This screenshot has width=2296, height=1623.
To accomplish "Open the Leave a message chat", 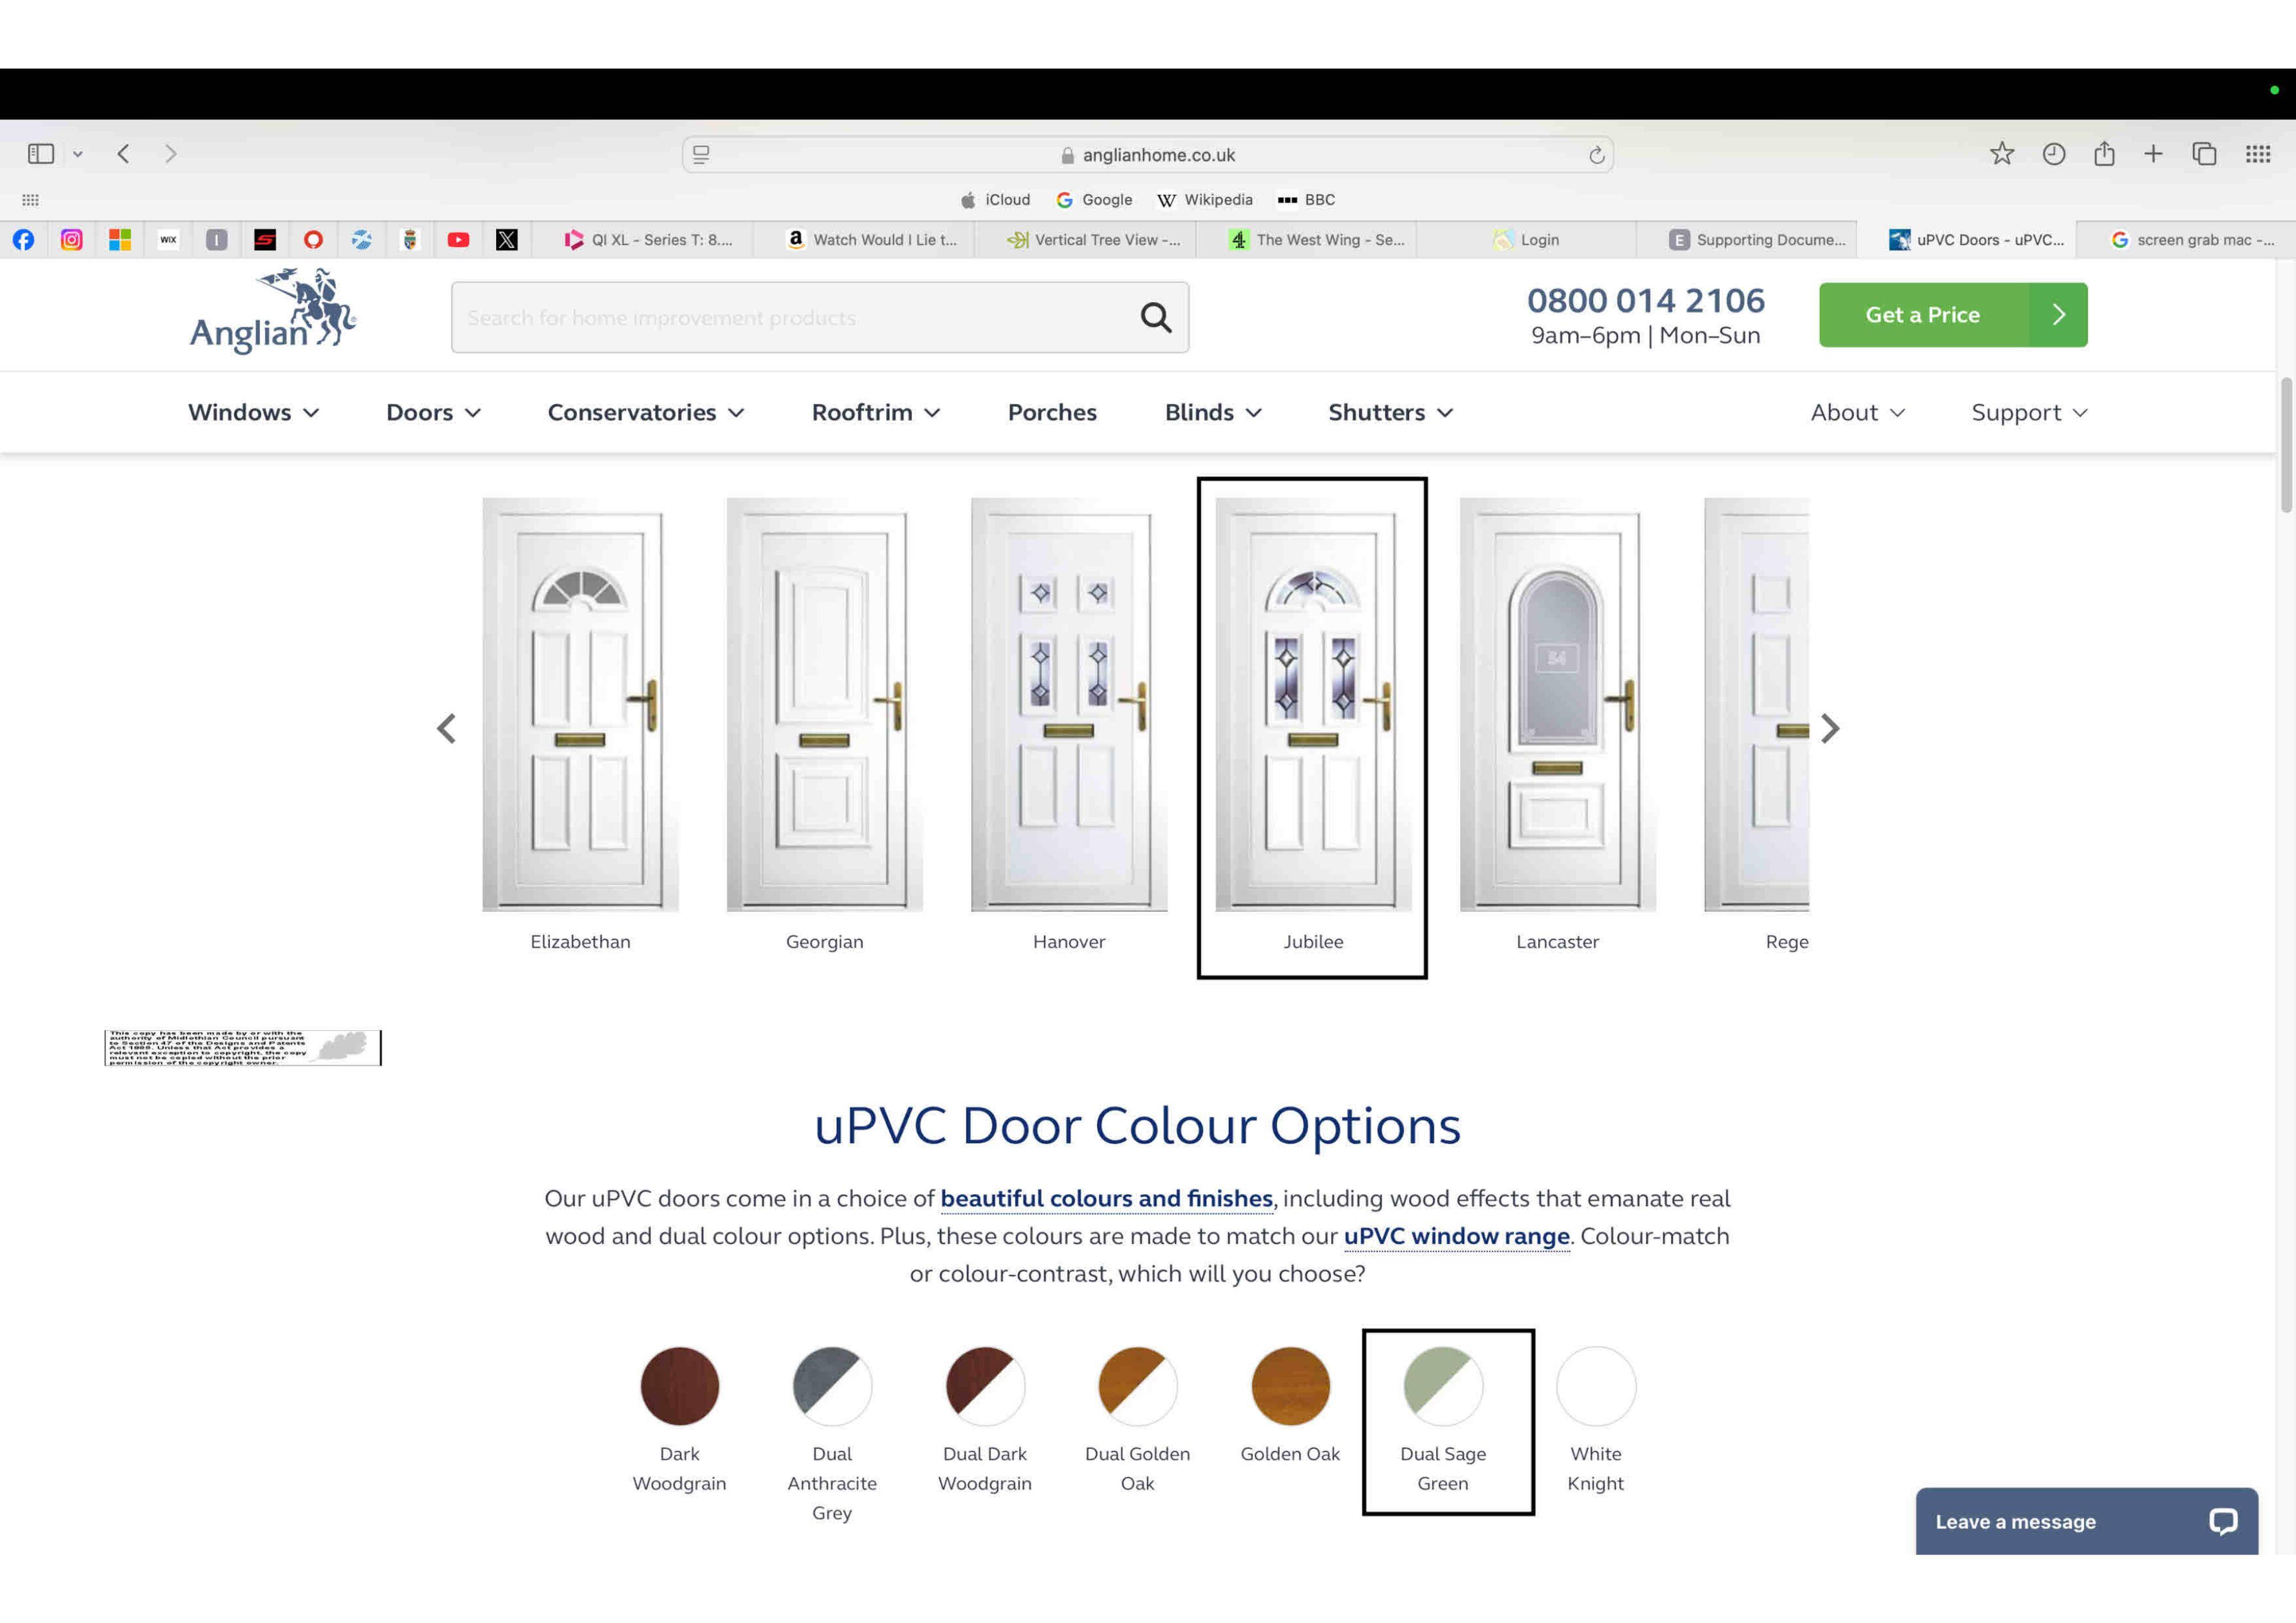I will [x=2086, y=1521].
